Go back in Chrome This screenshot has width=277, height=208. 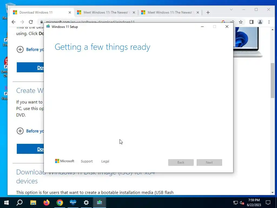[14, 22]
